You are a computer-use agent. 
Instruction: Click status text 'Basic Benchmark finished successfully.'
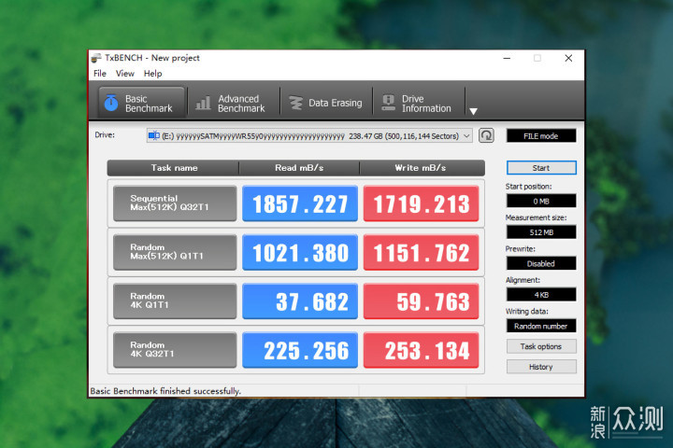pos(165,391)
